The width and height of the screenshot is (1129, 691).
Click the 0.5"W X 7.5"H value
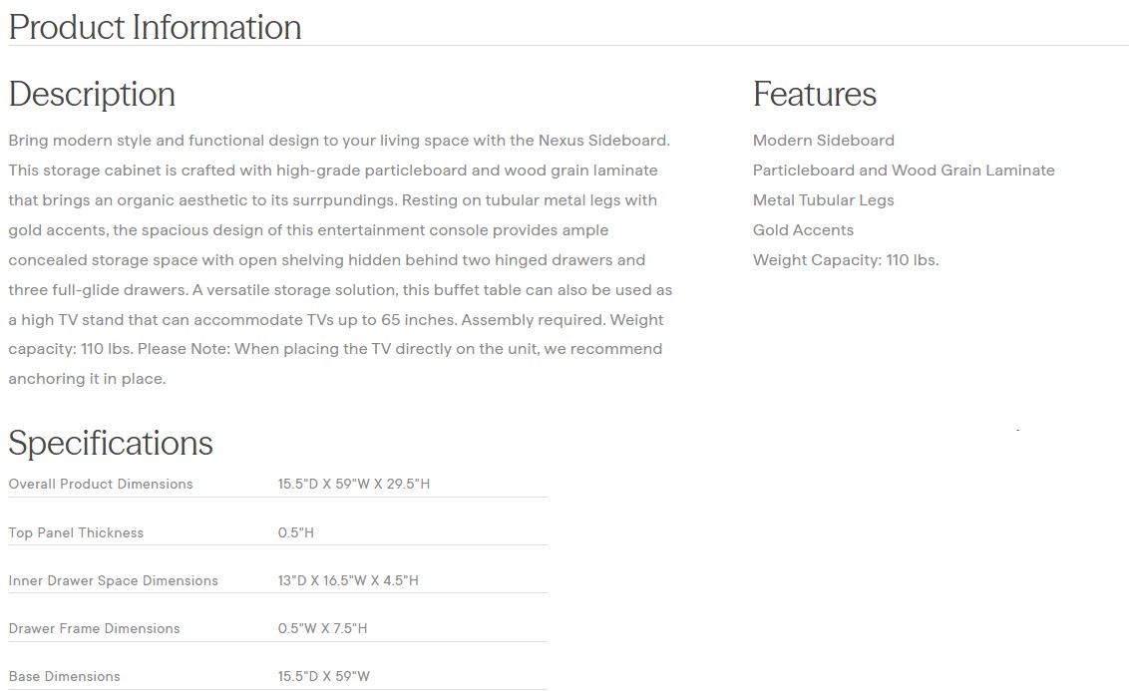pos(322,628)
